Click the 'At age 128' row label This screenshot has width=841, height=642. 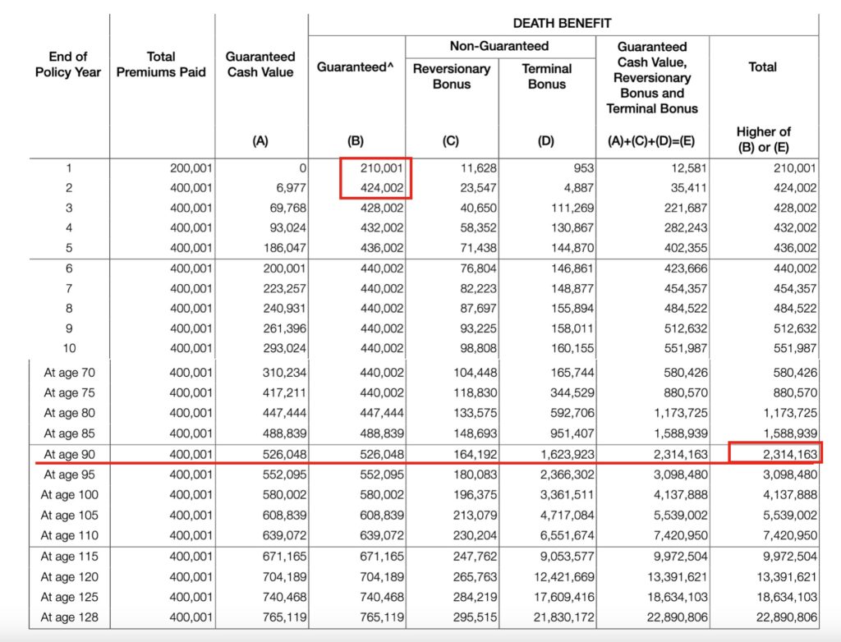pos(69,617)
